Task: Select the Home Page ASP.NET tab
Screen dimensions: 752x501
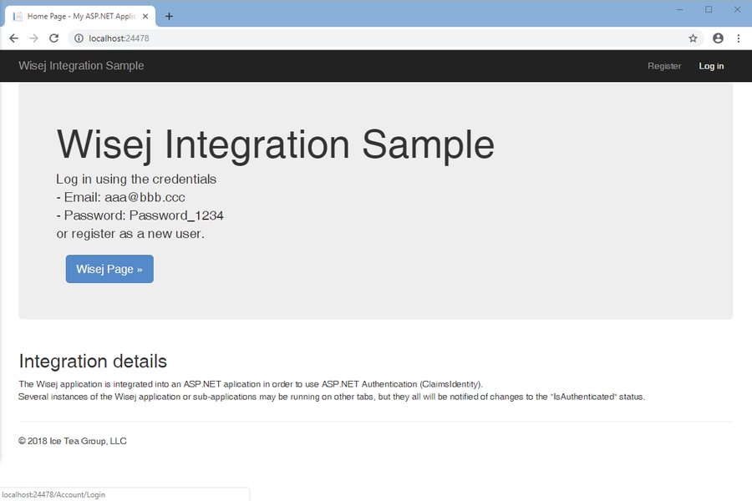Action: click(75, 16)
